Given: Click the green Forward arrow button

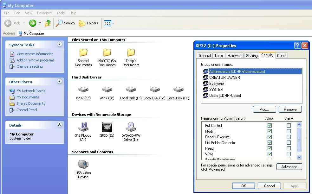Looking at the screenshot, I should point(33,23).
